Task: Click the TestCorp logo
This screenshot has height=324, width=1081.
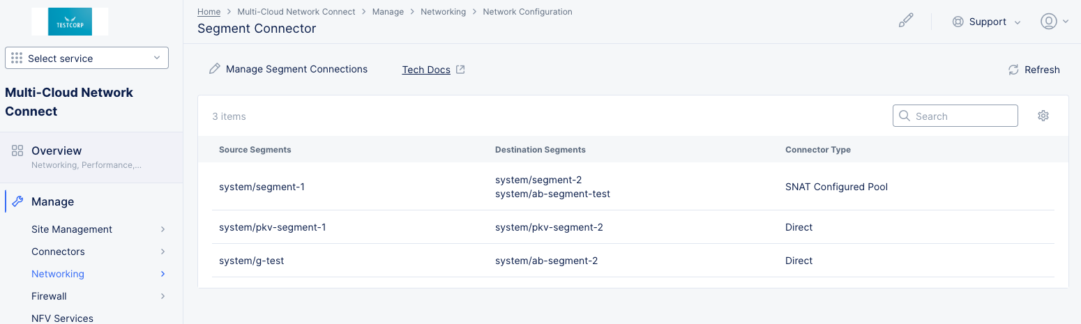Action: [x=70, y=22]
